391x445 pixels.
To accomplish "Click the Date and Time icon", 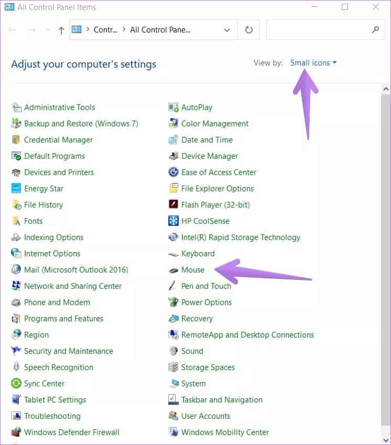I will [173, 140].
